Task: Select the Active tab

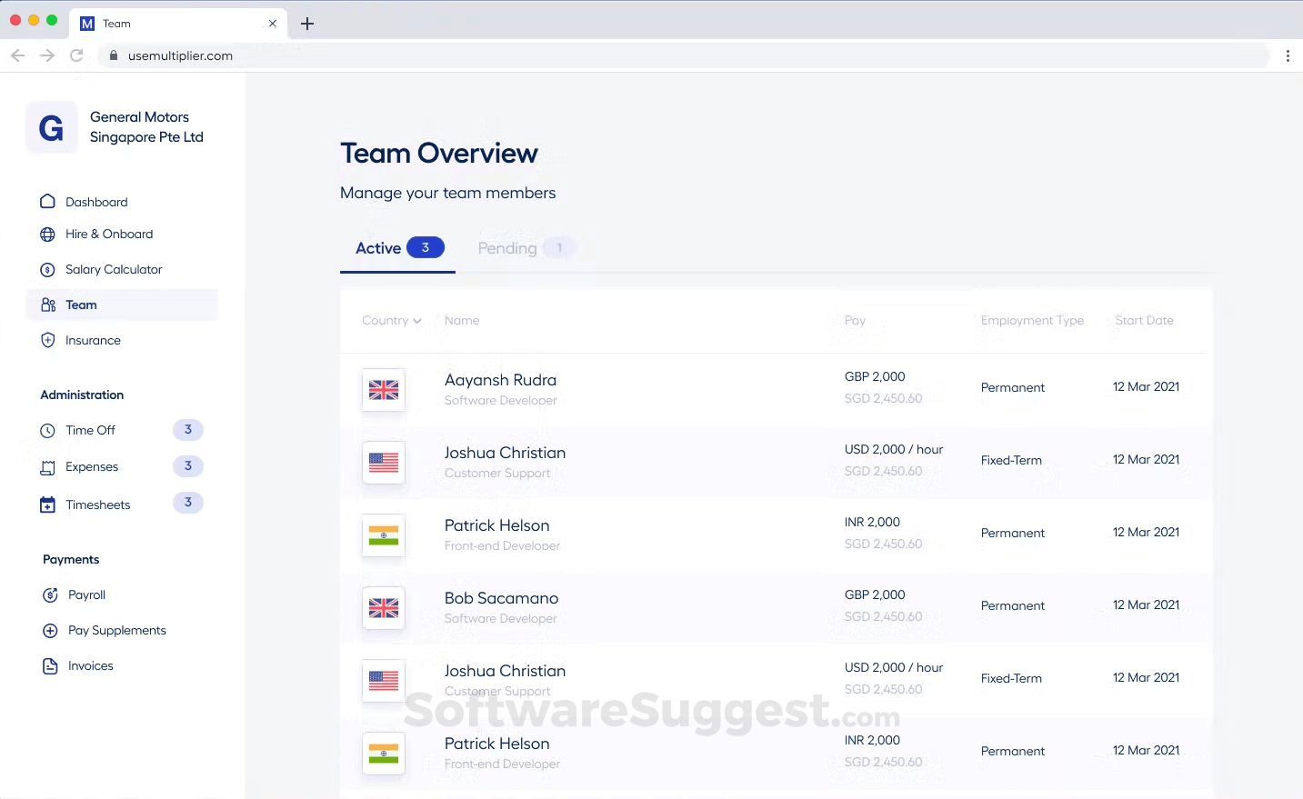Action: click(399, 248)
